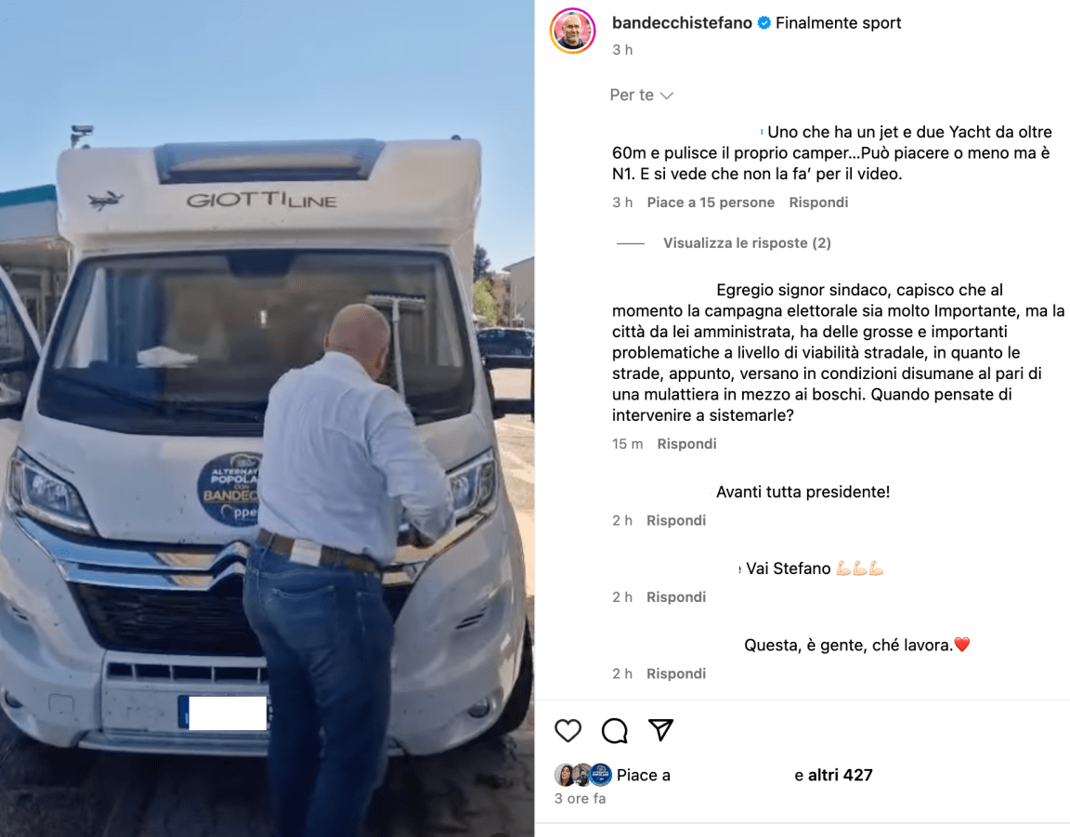Like the post with the heart icon
The width and height of the screenshot is (1070, 837).
tap(568, 730)
